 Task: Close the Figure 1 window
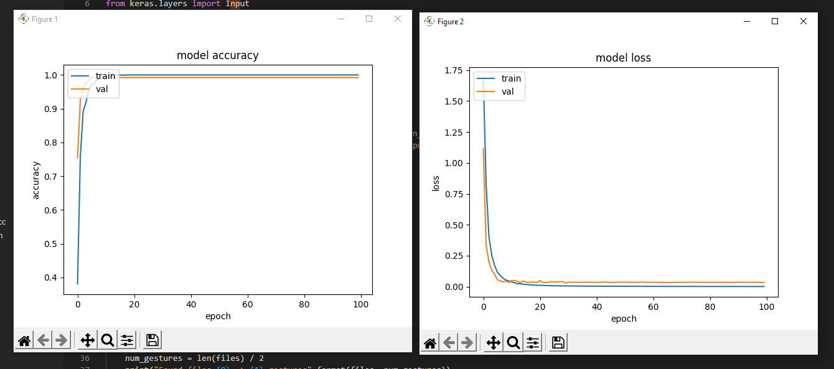[x=398, y=19]
